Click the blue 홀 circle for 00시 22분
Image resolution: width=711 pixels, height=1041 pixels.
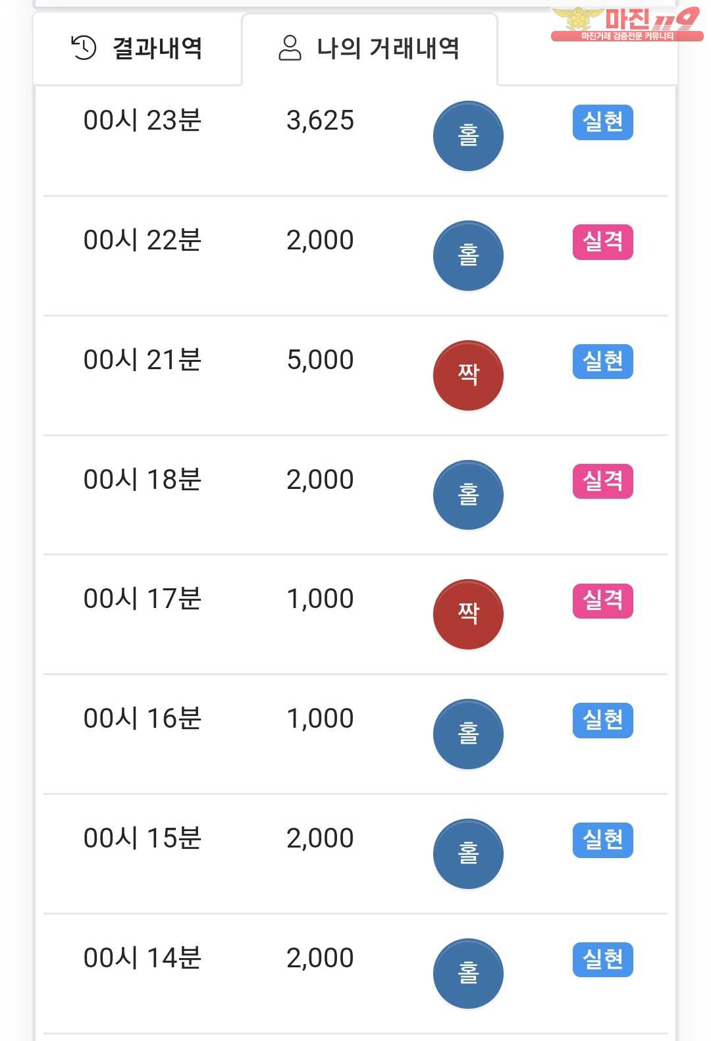tap(468, 256)
